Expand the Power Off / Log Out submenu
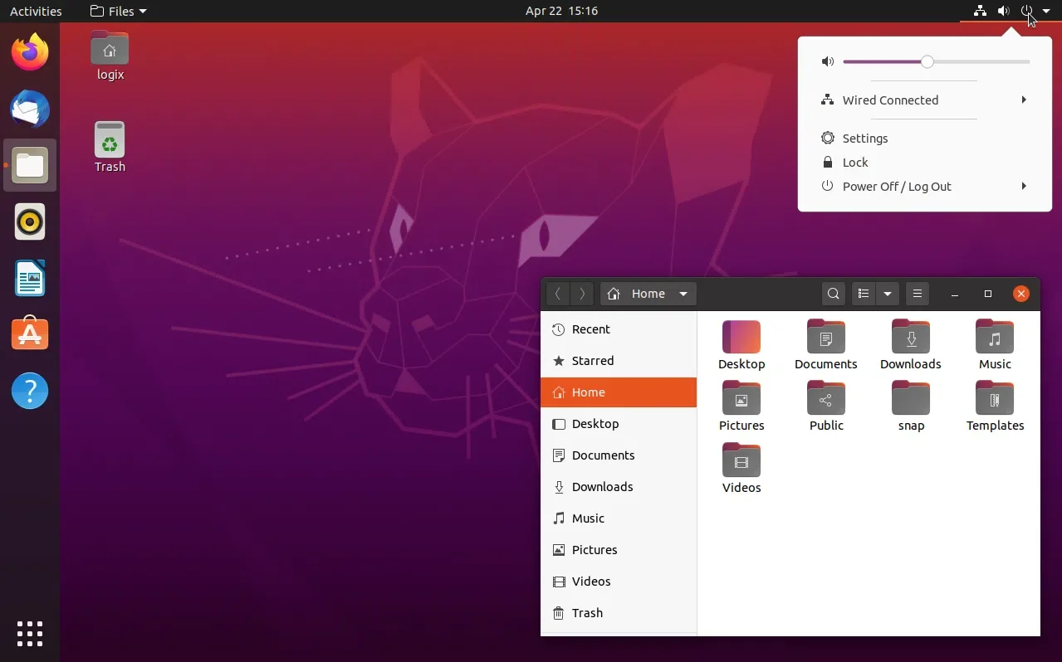Screen dimensions: 1062x662 pos(925,187)
